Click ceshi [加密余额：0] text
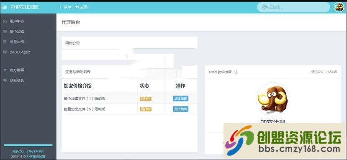 pyautogui.click(x=223, y=72)
